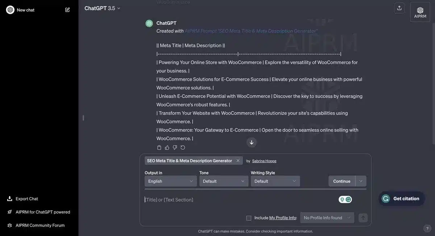This screenshot has width=435, height=236.
Task: Open the Writing Style Default dropdown
Action: coord(275,181)
